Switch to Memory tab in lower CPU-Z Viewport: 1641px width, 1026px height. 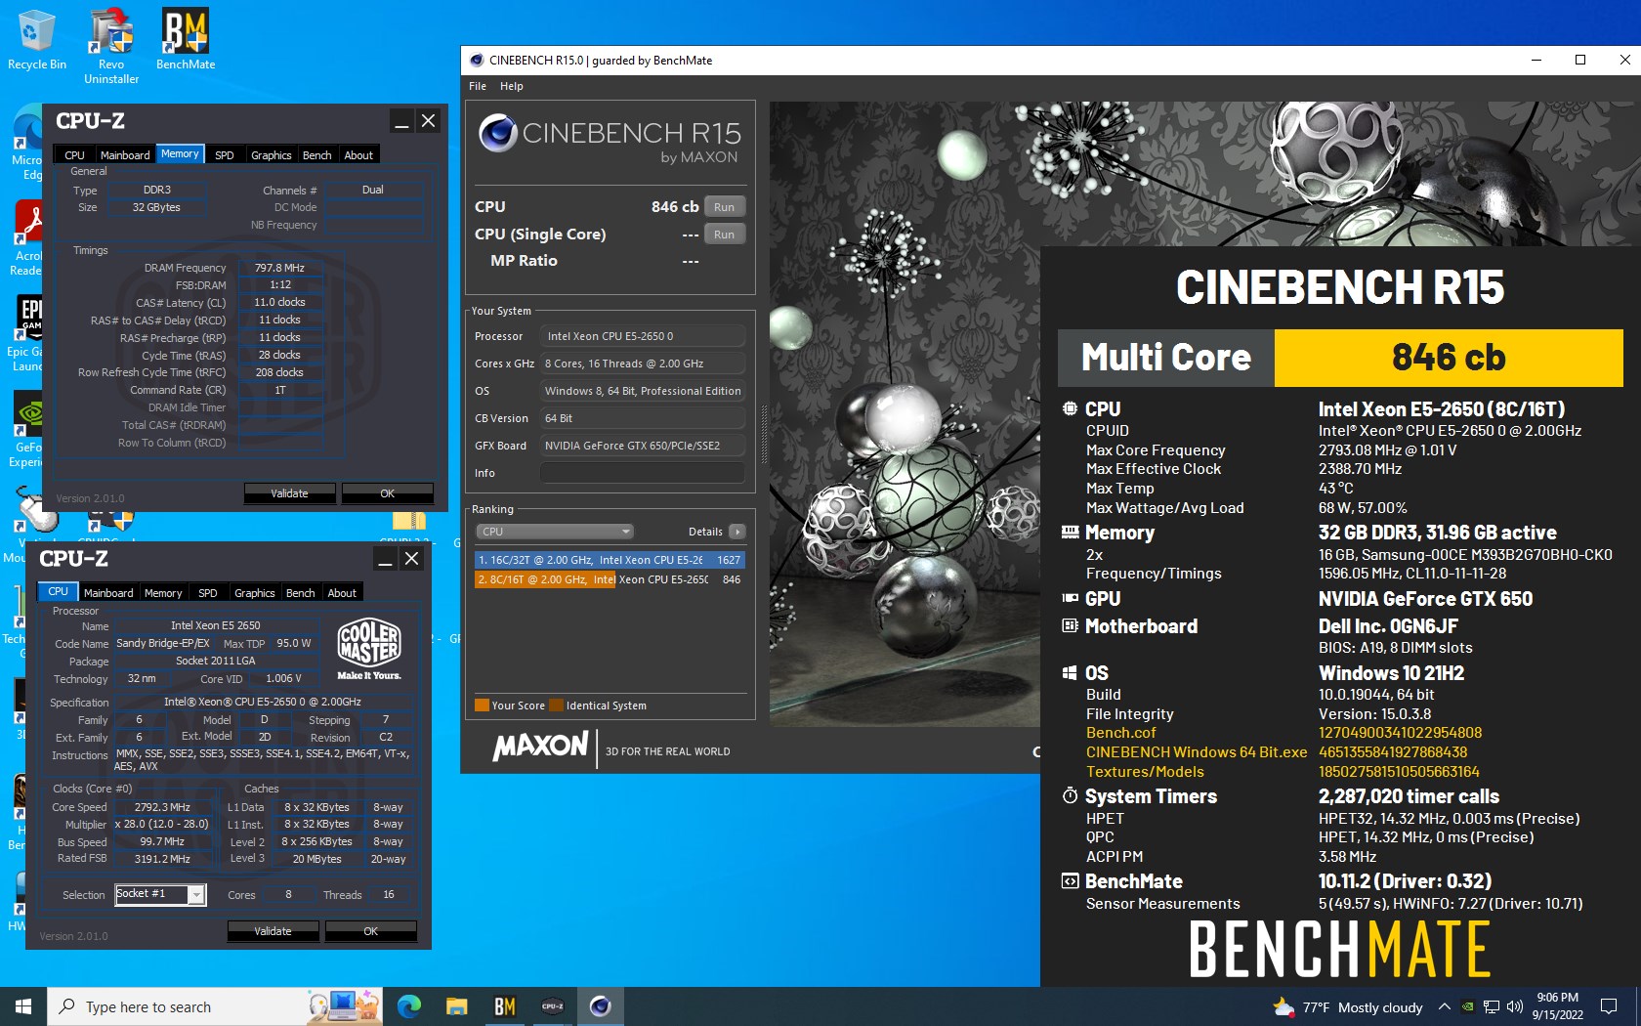click(163, 593)
